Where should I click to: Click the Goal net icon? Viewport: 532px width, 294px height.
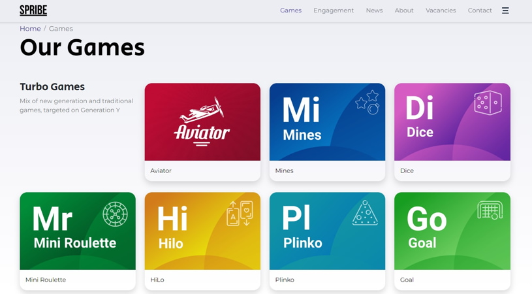[490, 210]
